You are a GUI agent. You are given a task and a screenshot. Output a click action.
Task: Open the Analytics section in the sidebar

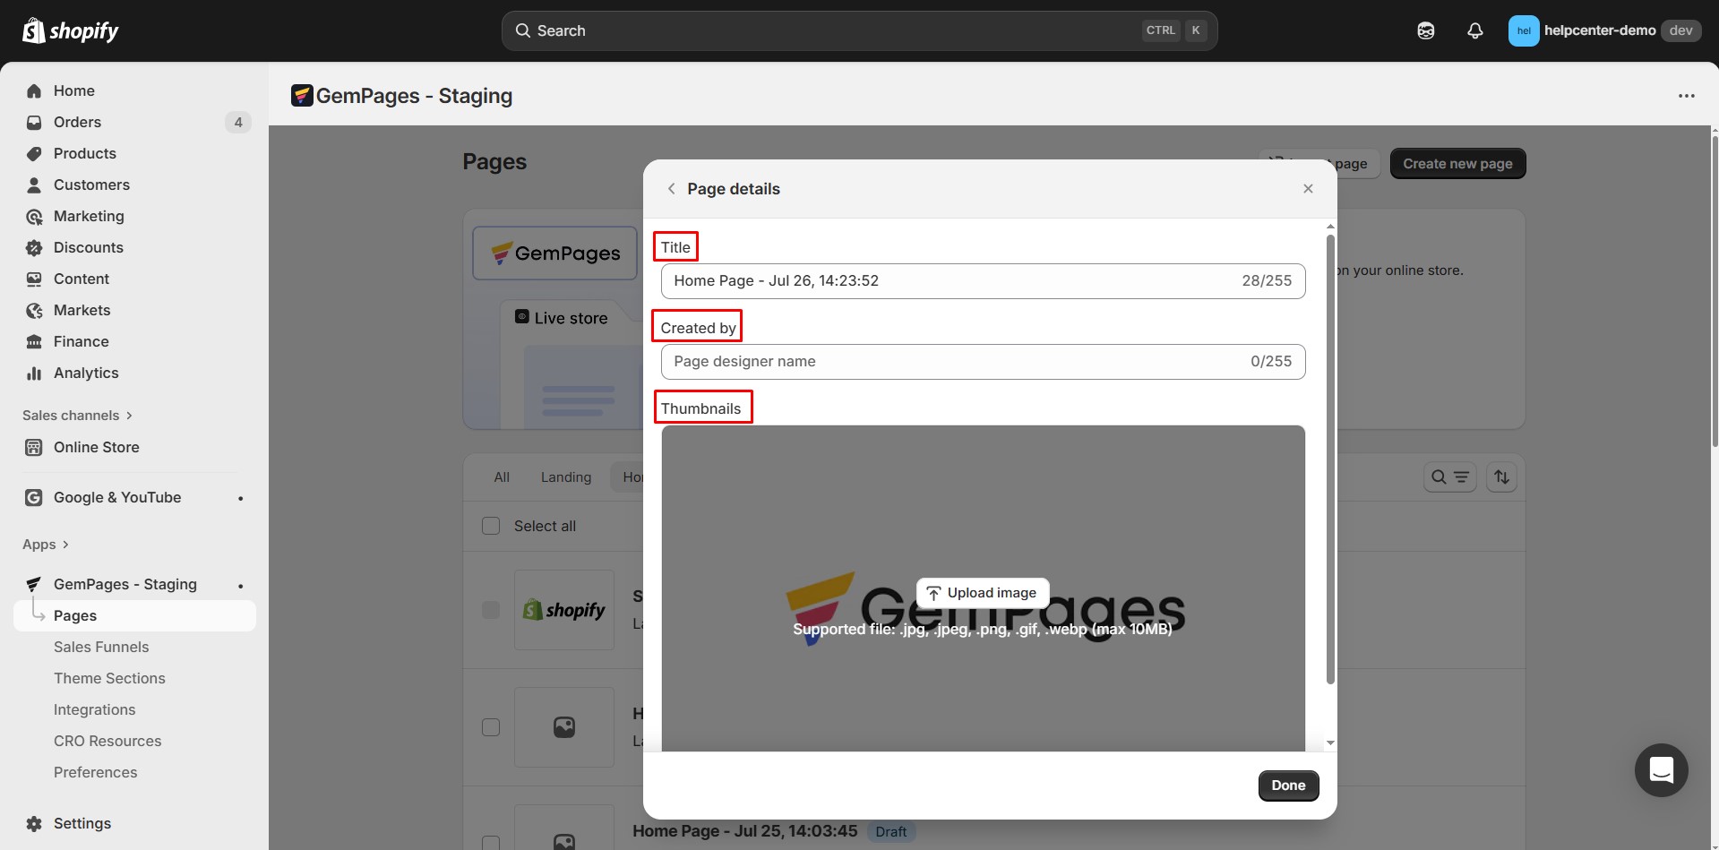[85, 373]
